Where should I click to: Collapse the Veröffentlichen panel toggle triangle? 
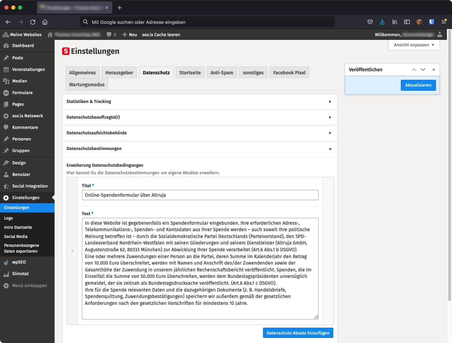coord(434,70)
